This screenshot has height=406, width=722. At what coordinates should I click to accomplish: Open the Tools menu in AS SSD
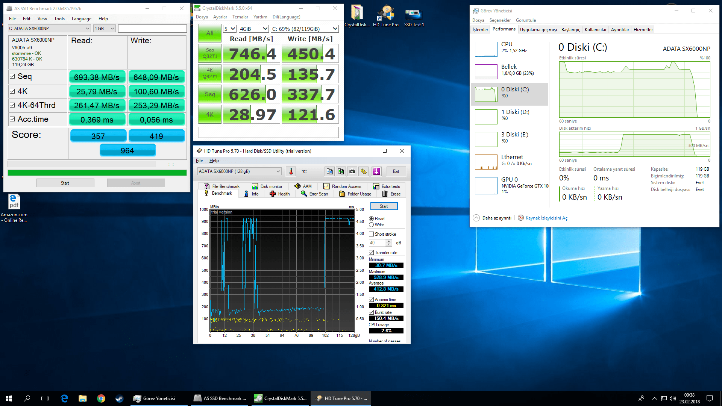[59, 19]
